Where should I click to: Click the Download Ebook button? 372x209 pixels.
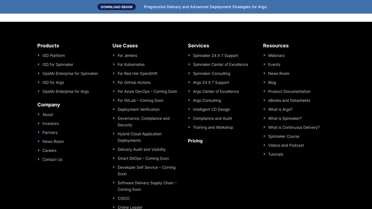(x=116, y=7)
